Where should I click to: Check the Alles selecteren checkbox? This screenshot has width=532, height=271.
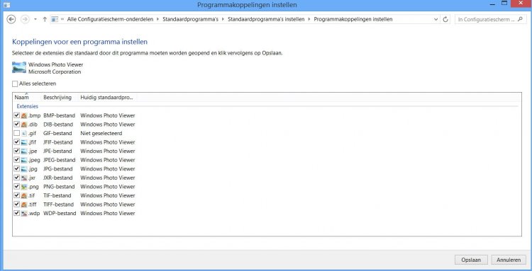(x=15, y=83)
